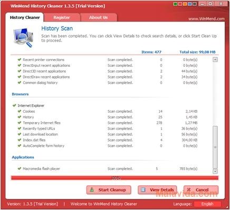230x210 pixels.
Task: Click the document icon on View Details
Action: [143, 189]
